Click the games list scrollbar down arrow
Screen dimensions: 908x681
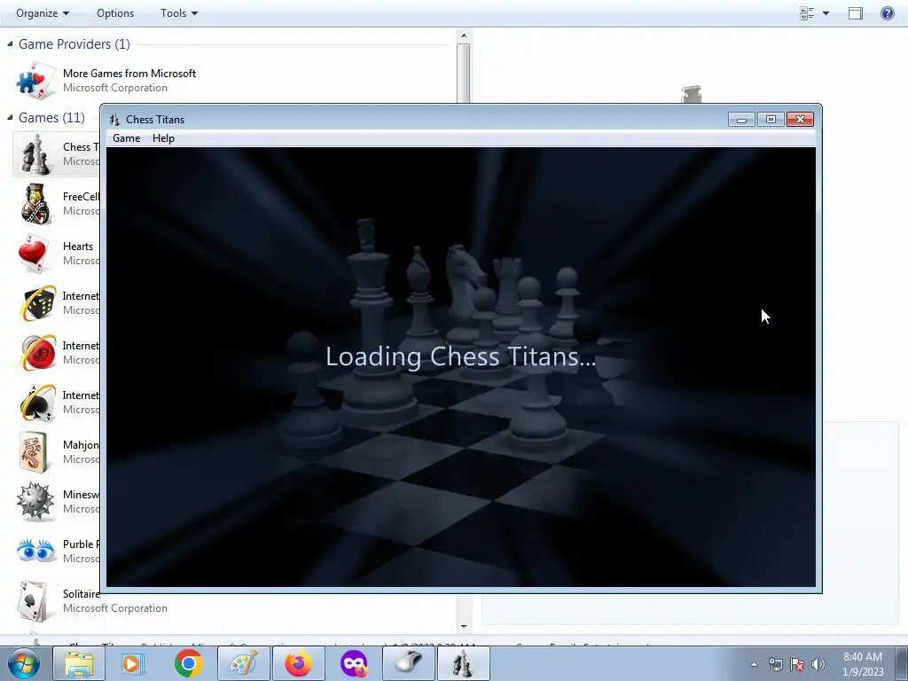463,627
